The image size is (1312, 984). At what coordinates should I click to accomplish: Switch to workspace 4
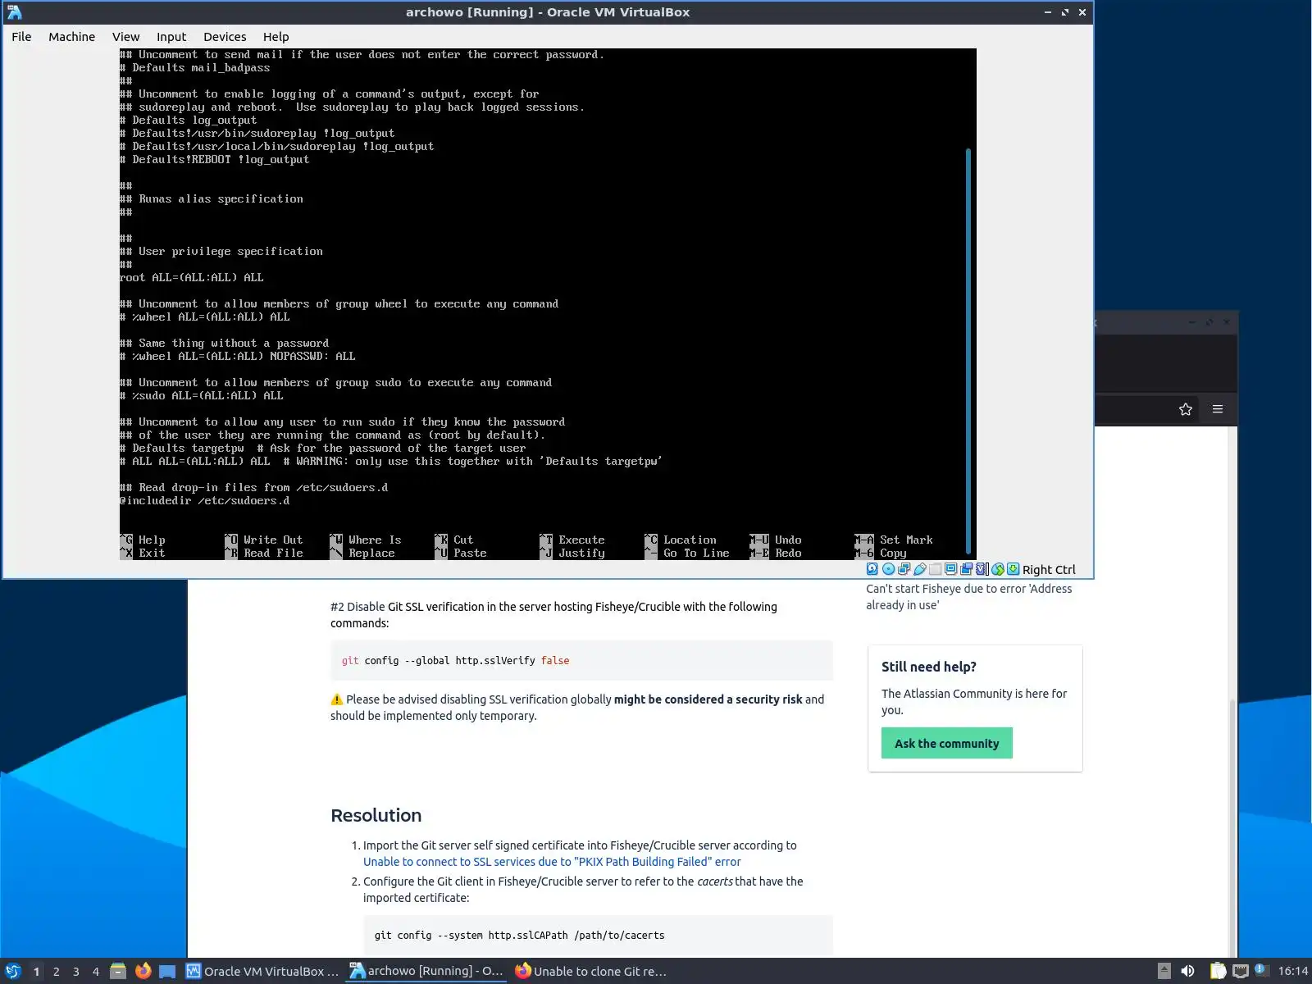(x=95, y=972)
